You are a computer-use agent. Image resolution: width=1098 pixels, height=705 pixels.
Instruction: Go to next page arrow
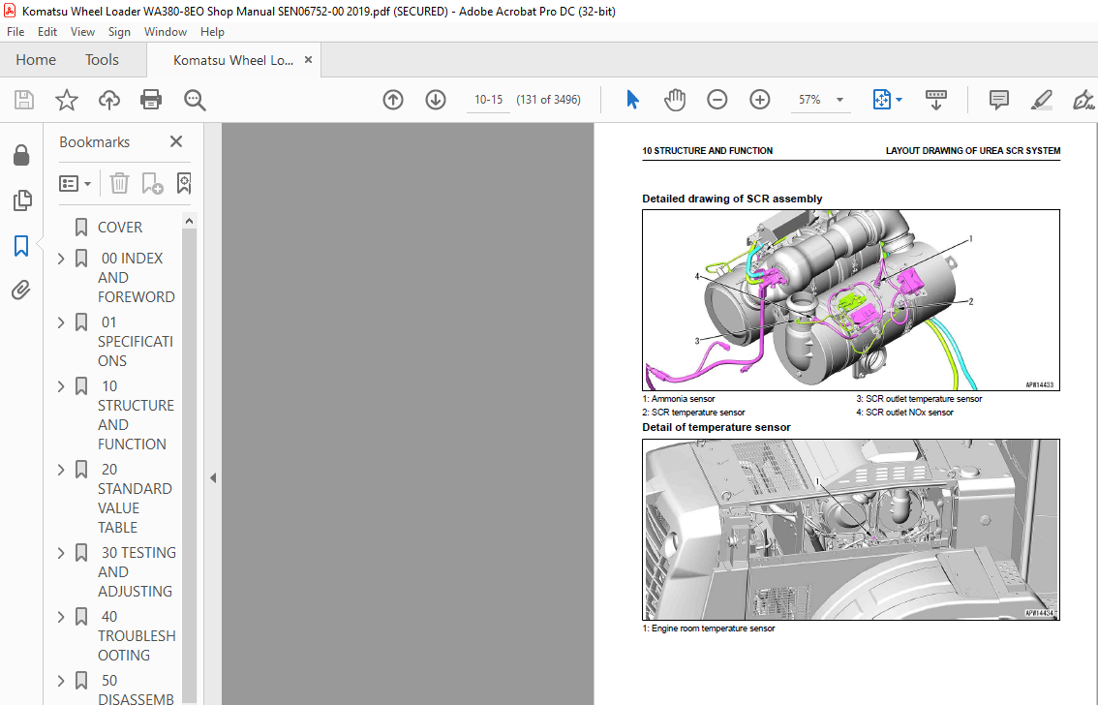436,100
